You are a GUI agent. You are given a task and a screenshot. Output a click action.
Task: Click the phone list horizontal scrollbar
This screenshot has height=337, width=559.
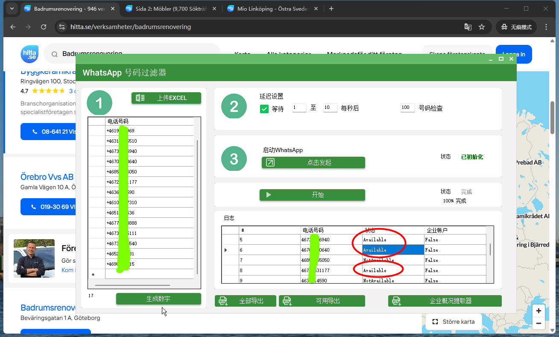(x=133, y=285)
